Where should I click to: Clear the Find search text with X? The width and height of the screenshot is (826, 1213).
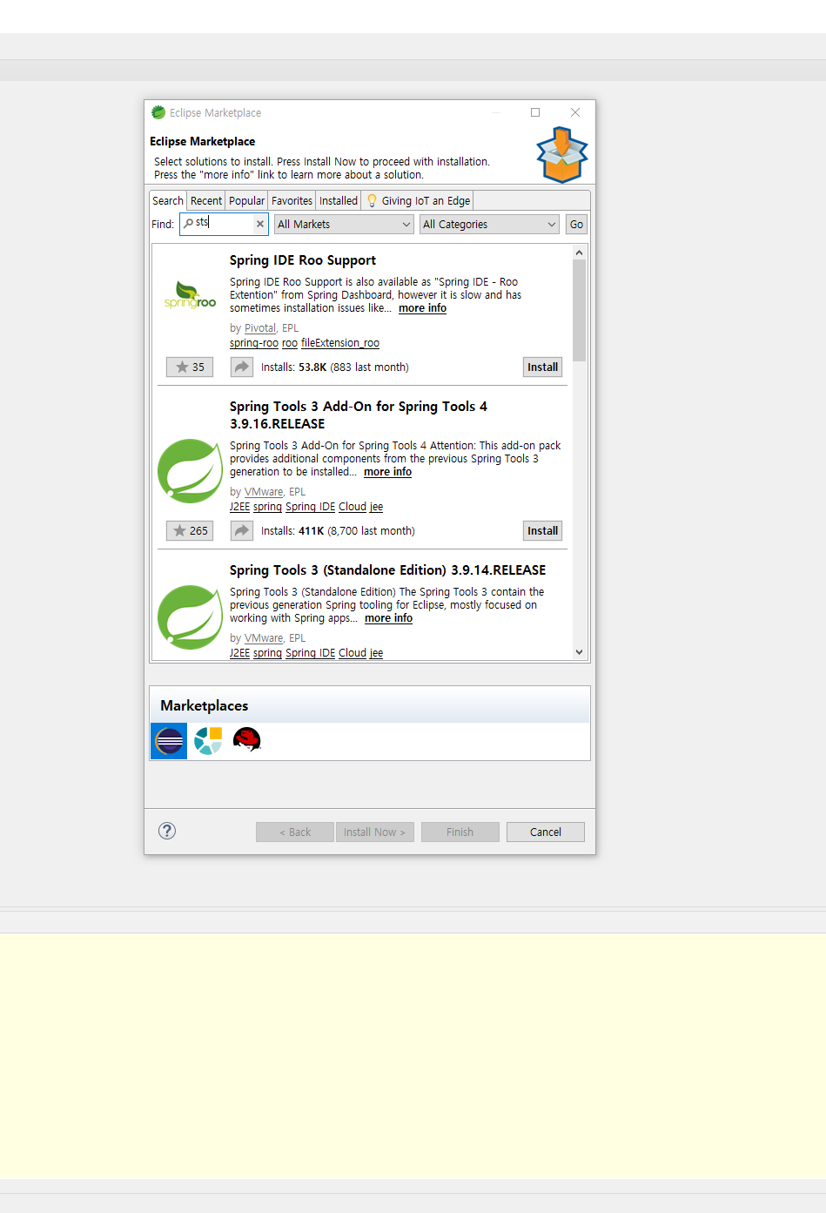click(259, 225)
